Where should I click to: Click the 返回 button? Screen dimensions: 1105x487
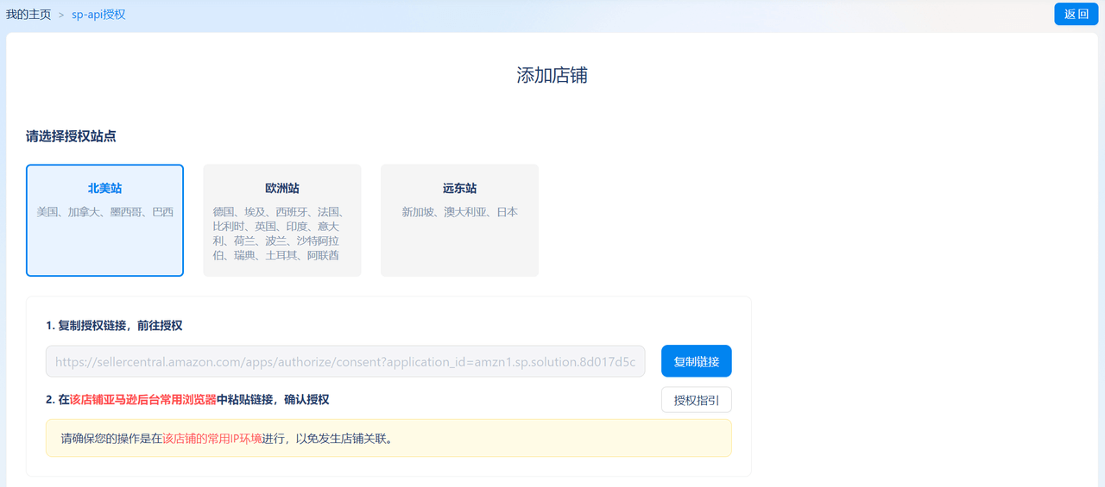(1076, 14)
